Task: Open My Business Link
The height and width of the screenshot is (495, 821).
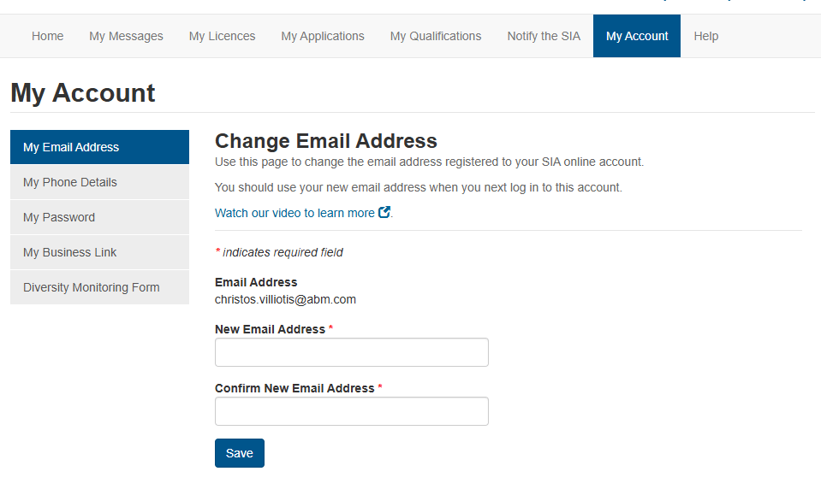Action: 99,252
